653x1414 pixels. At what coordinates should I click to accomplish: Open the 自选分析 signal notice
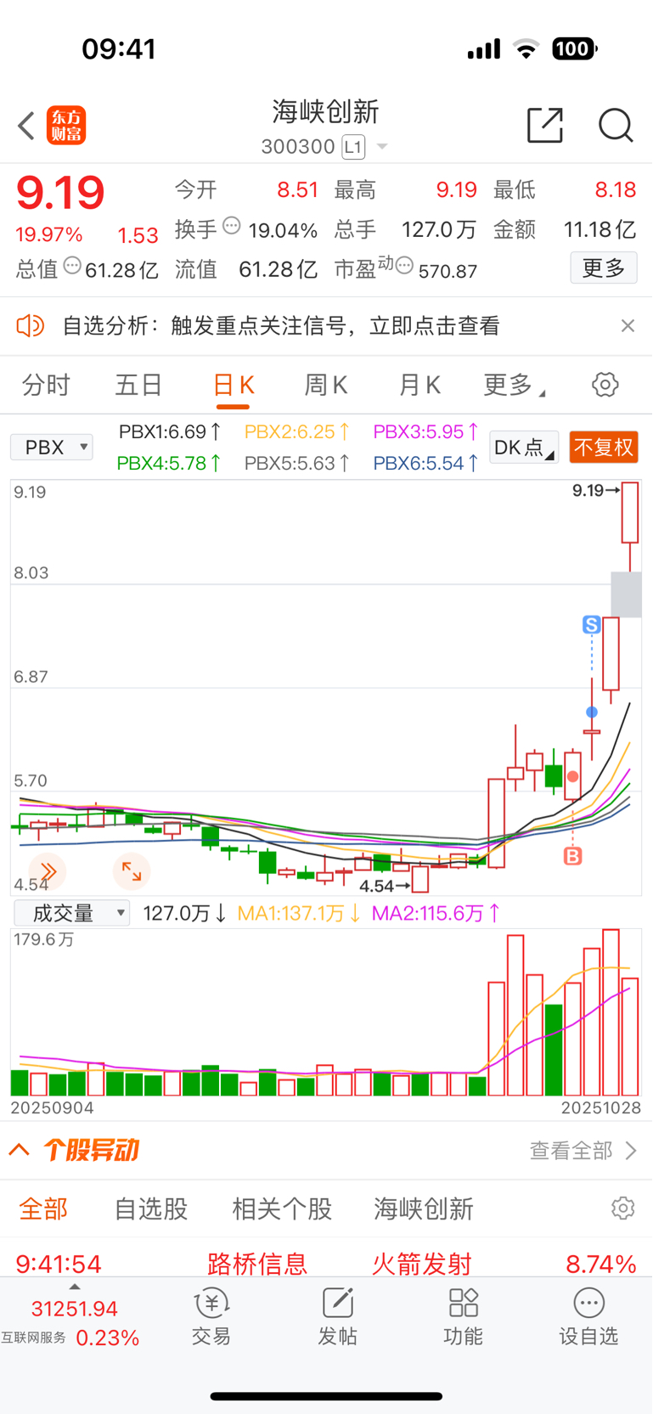tap(281, 326)
